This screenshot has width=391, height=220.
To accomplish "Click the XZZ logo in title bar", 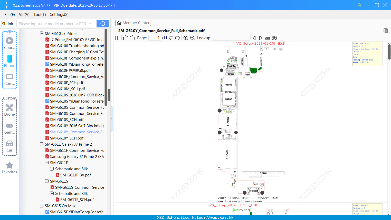I will 6,5.
